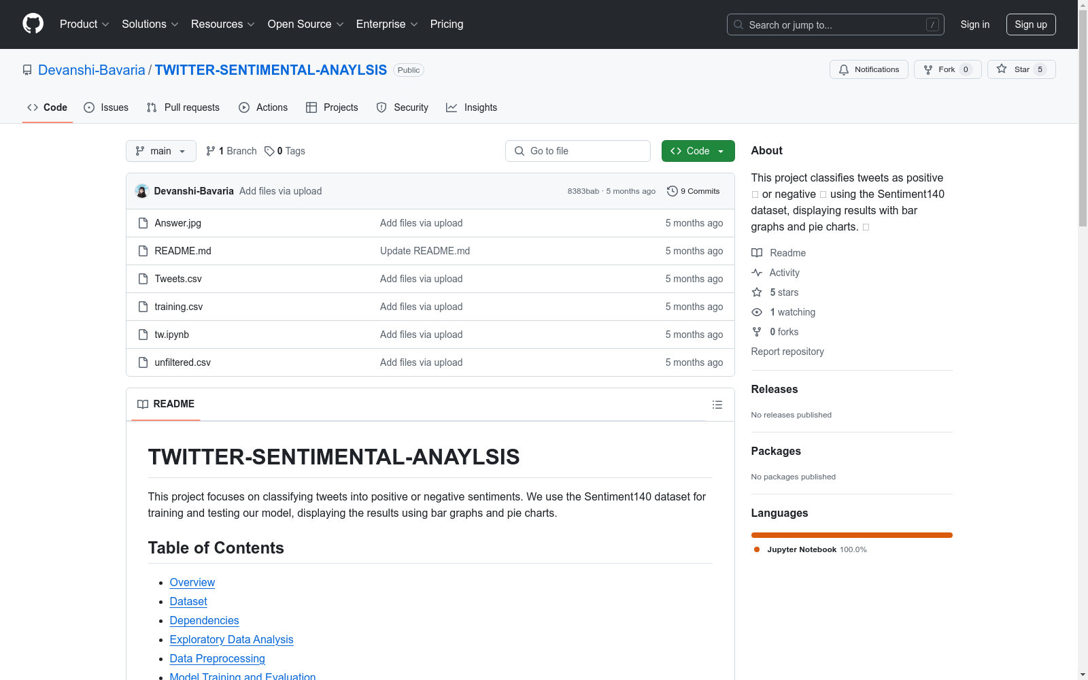Open the unfiltered.csv file
The width and height of the screenshot is (1088, 680).
[183, 362]
